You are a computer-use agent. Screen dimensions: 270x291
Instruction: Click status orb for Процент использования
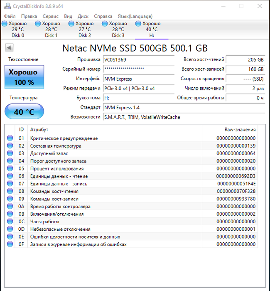[10, 168]
